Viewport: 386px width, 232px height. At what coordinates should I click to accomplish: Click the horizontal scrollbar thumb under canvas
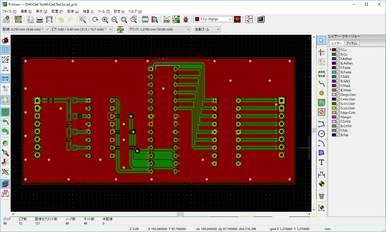tap(180, 214)
